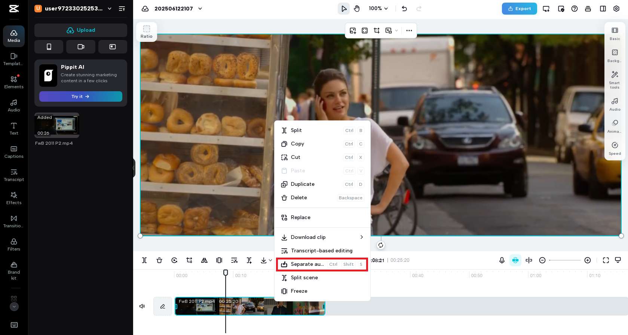Mute the timeline video track

[142, 306]
